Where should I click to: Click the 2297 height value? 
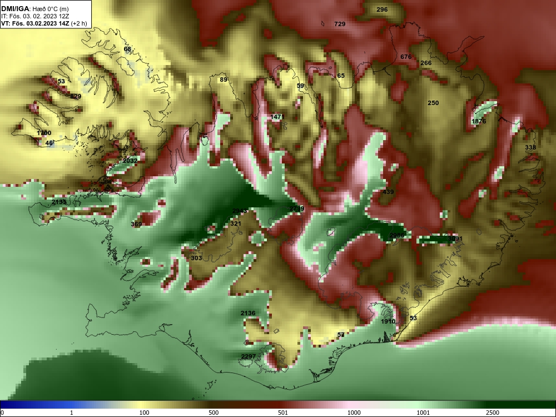(x=248, y=356)
